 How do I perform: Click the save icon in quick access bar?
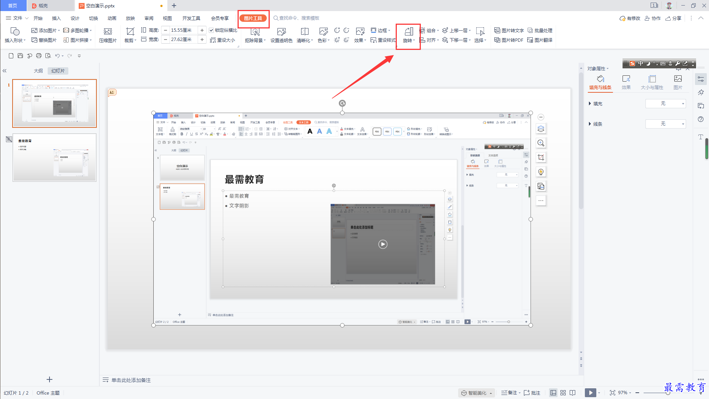20,56
